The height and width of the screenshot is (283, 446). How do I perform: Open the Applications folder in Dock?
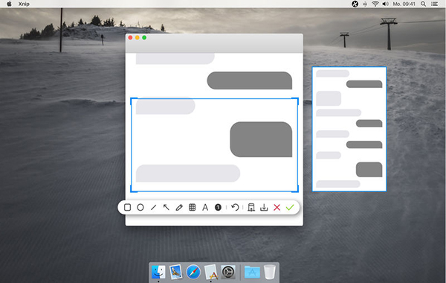(252, 272)
